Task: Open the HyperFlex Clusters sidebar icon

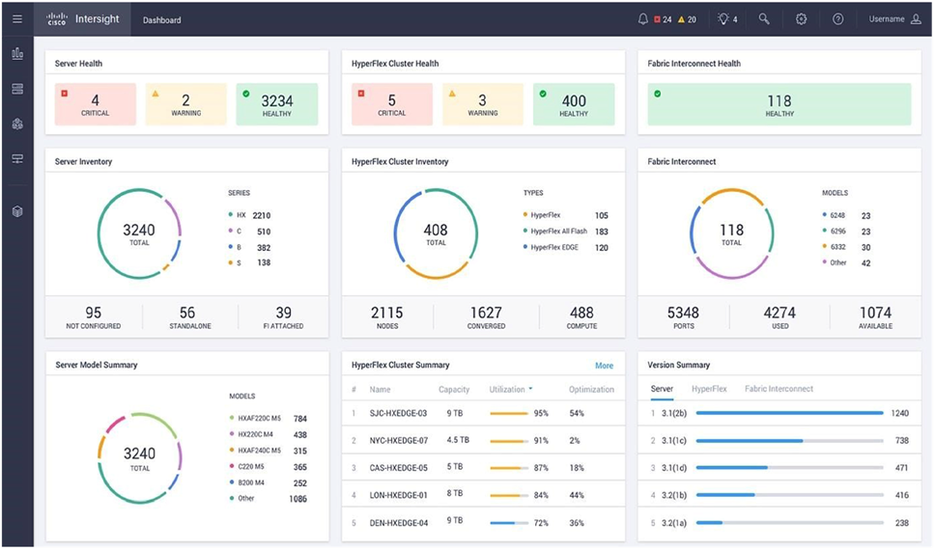Action: tap(16, 124)
